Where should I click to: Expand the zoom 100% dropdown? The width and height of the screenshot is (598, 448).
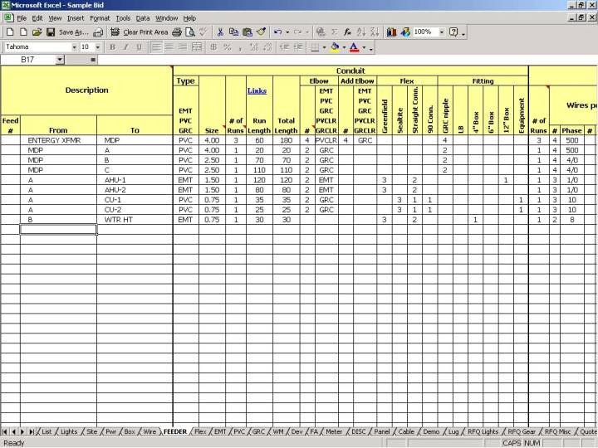click(x=440, y=32)
